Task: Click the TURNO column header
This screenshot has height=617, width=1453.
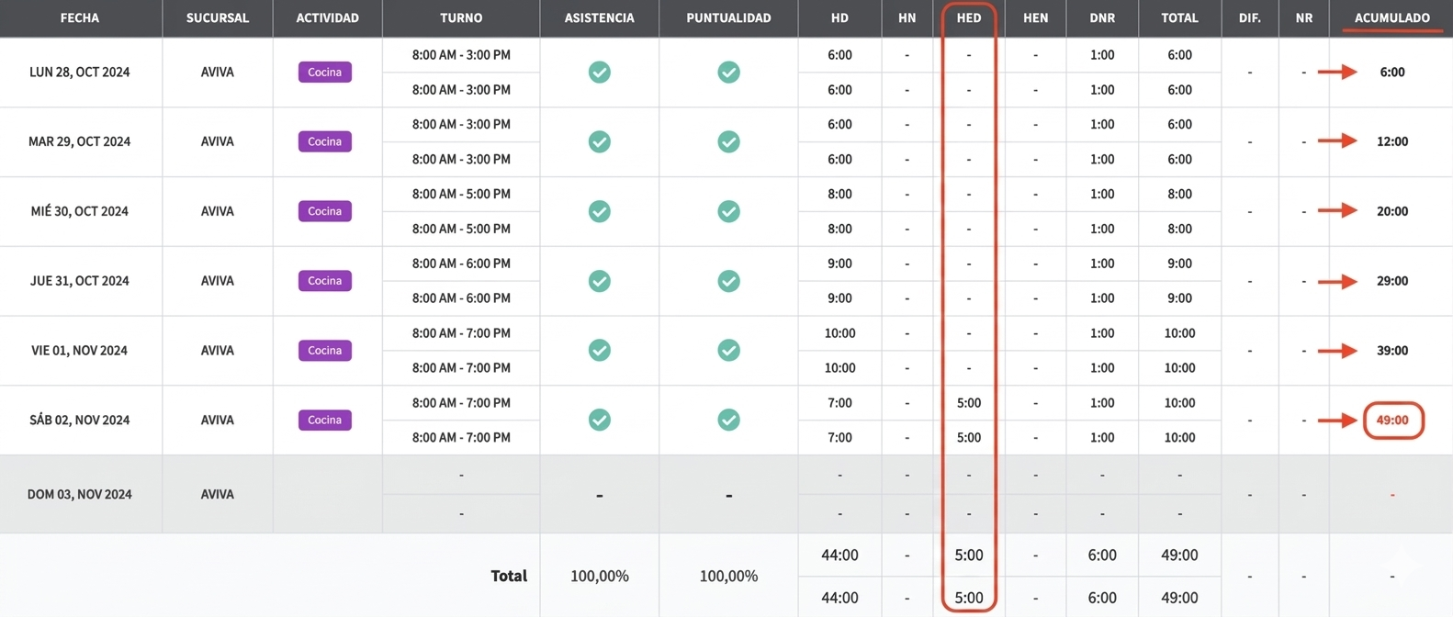Action: 461,17
